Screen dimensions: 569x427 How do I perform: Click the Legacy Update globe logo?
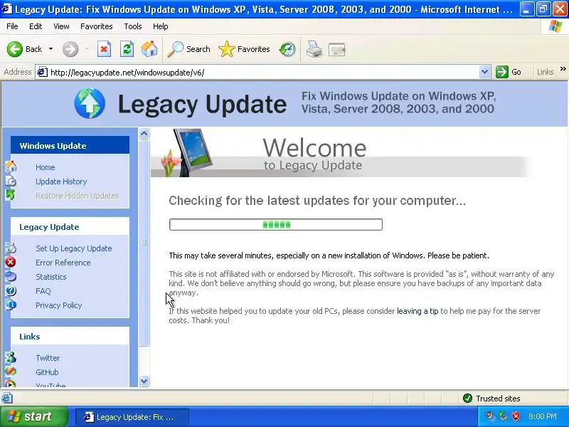[90, 103]
